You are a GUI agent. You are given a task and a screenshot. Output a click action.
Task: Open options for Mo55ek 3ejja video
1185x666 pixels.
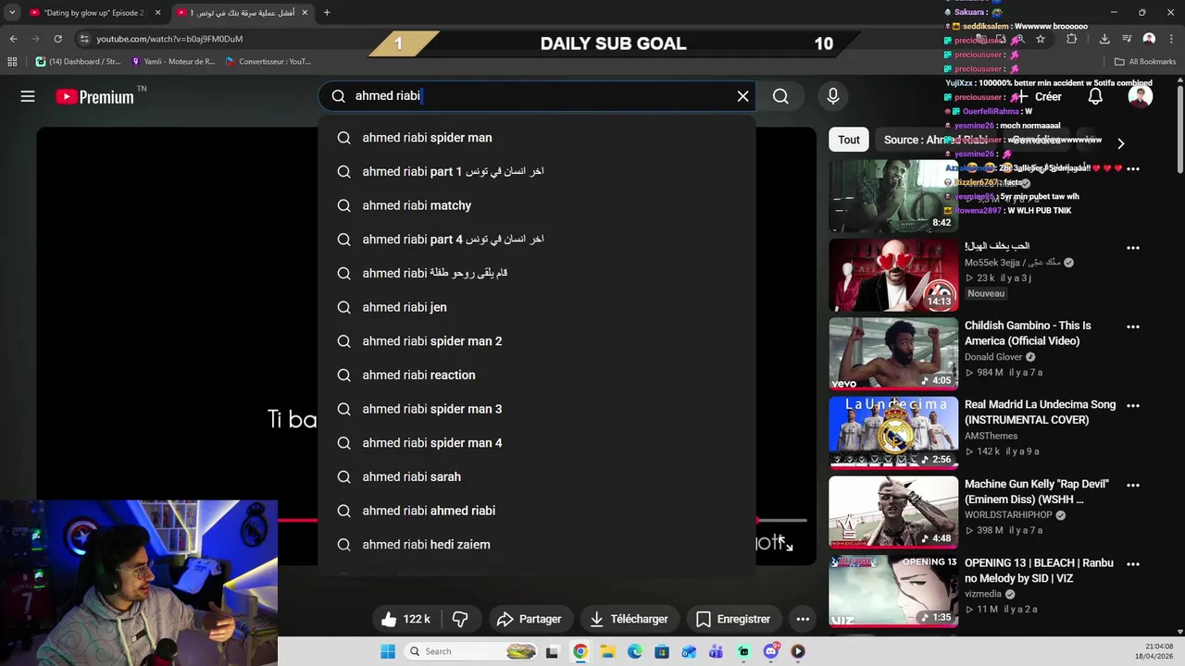[x=1133, y=248]
